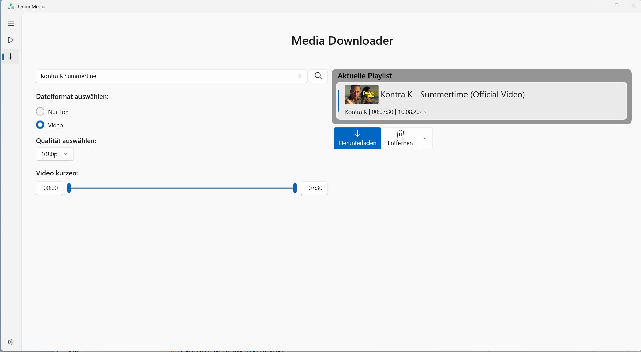Click the middle of the trim slider track
The image size is (641, 352).
182,188
